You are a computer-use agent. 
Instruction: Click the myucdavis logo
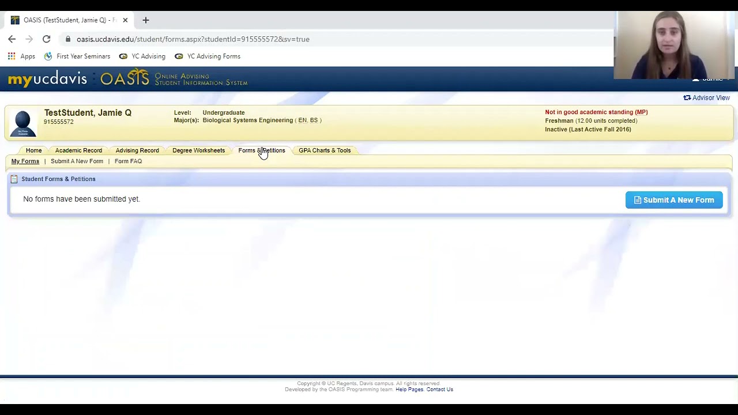tap(47, 79)
